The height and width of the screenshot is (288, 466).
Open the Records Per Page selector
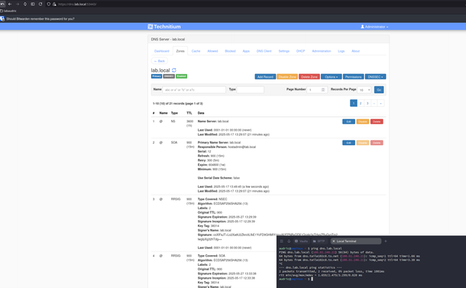pyautogui.click(x=364, y=89)
